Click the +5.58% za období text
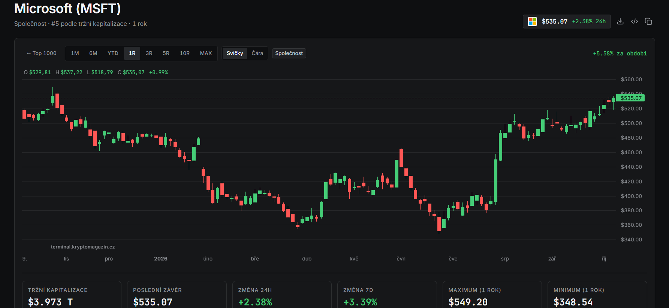 pyautogui.click(x=620, y=54)
